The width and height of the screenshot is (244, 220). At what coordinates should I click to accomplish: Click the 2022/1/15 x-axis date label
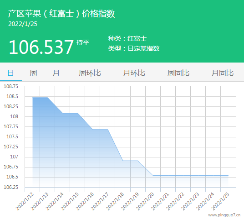70,201
